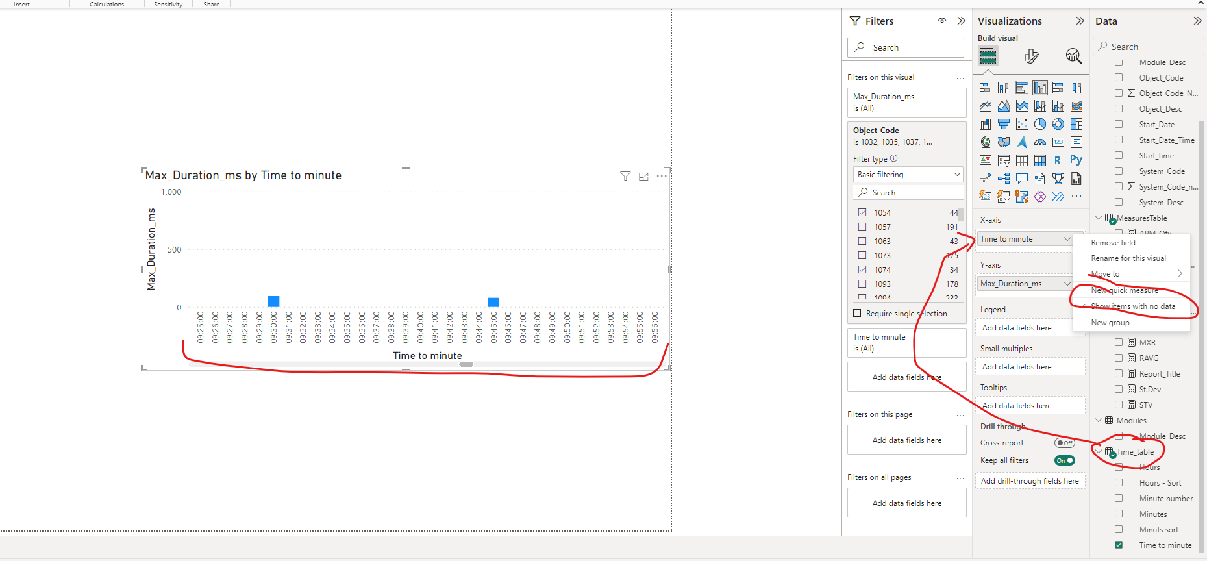Select the stacked bar chart visual

tap(985, 88)
